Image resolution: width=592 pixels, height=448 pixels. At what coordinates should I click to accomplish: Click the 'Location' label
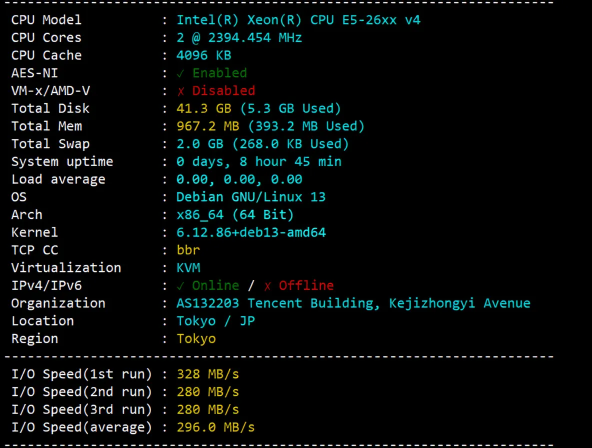[x=42, y=321]
